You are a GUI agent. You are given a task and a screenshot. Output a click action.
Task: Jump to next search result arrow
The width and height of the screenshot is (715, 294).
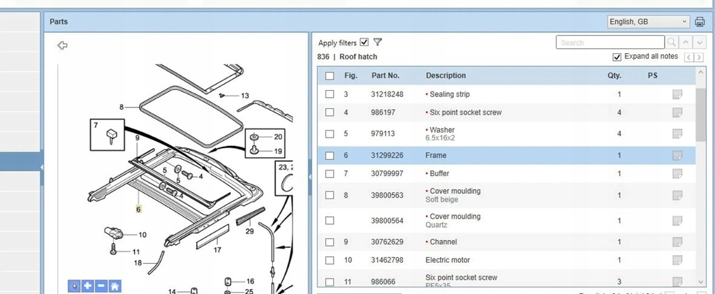click(700, 43)
